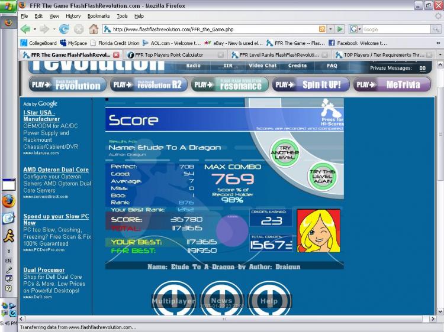Reload the page with the refresh icon
Image resolution: width=444 pixels, height=332 pixels.
(65, 29)
